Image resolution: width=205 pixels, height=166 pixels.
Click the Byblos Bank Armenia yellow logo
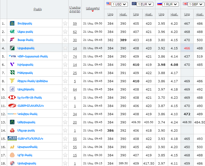point(12,81)
